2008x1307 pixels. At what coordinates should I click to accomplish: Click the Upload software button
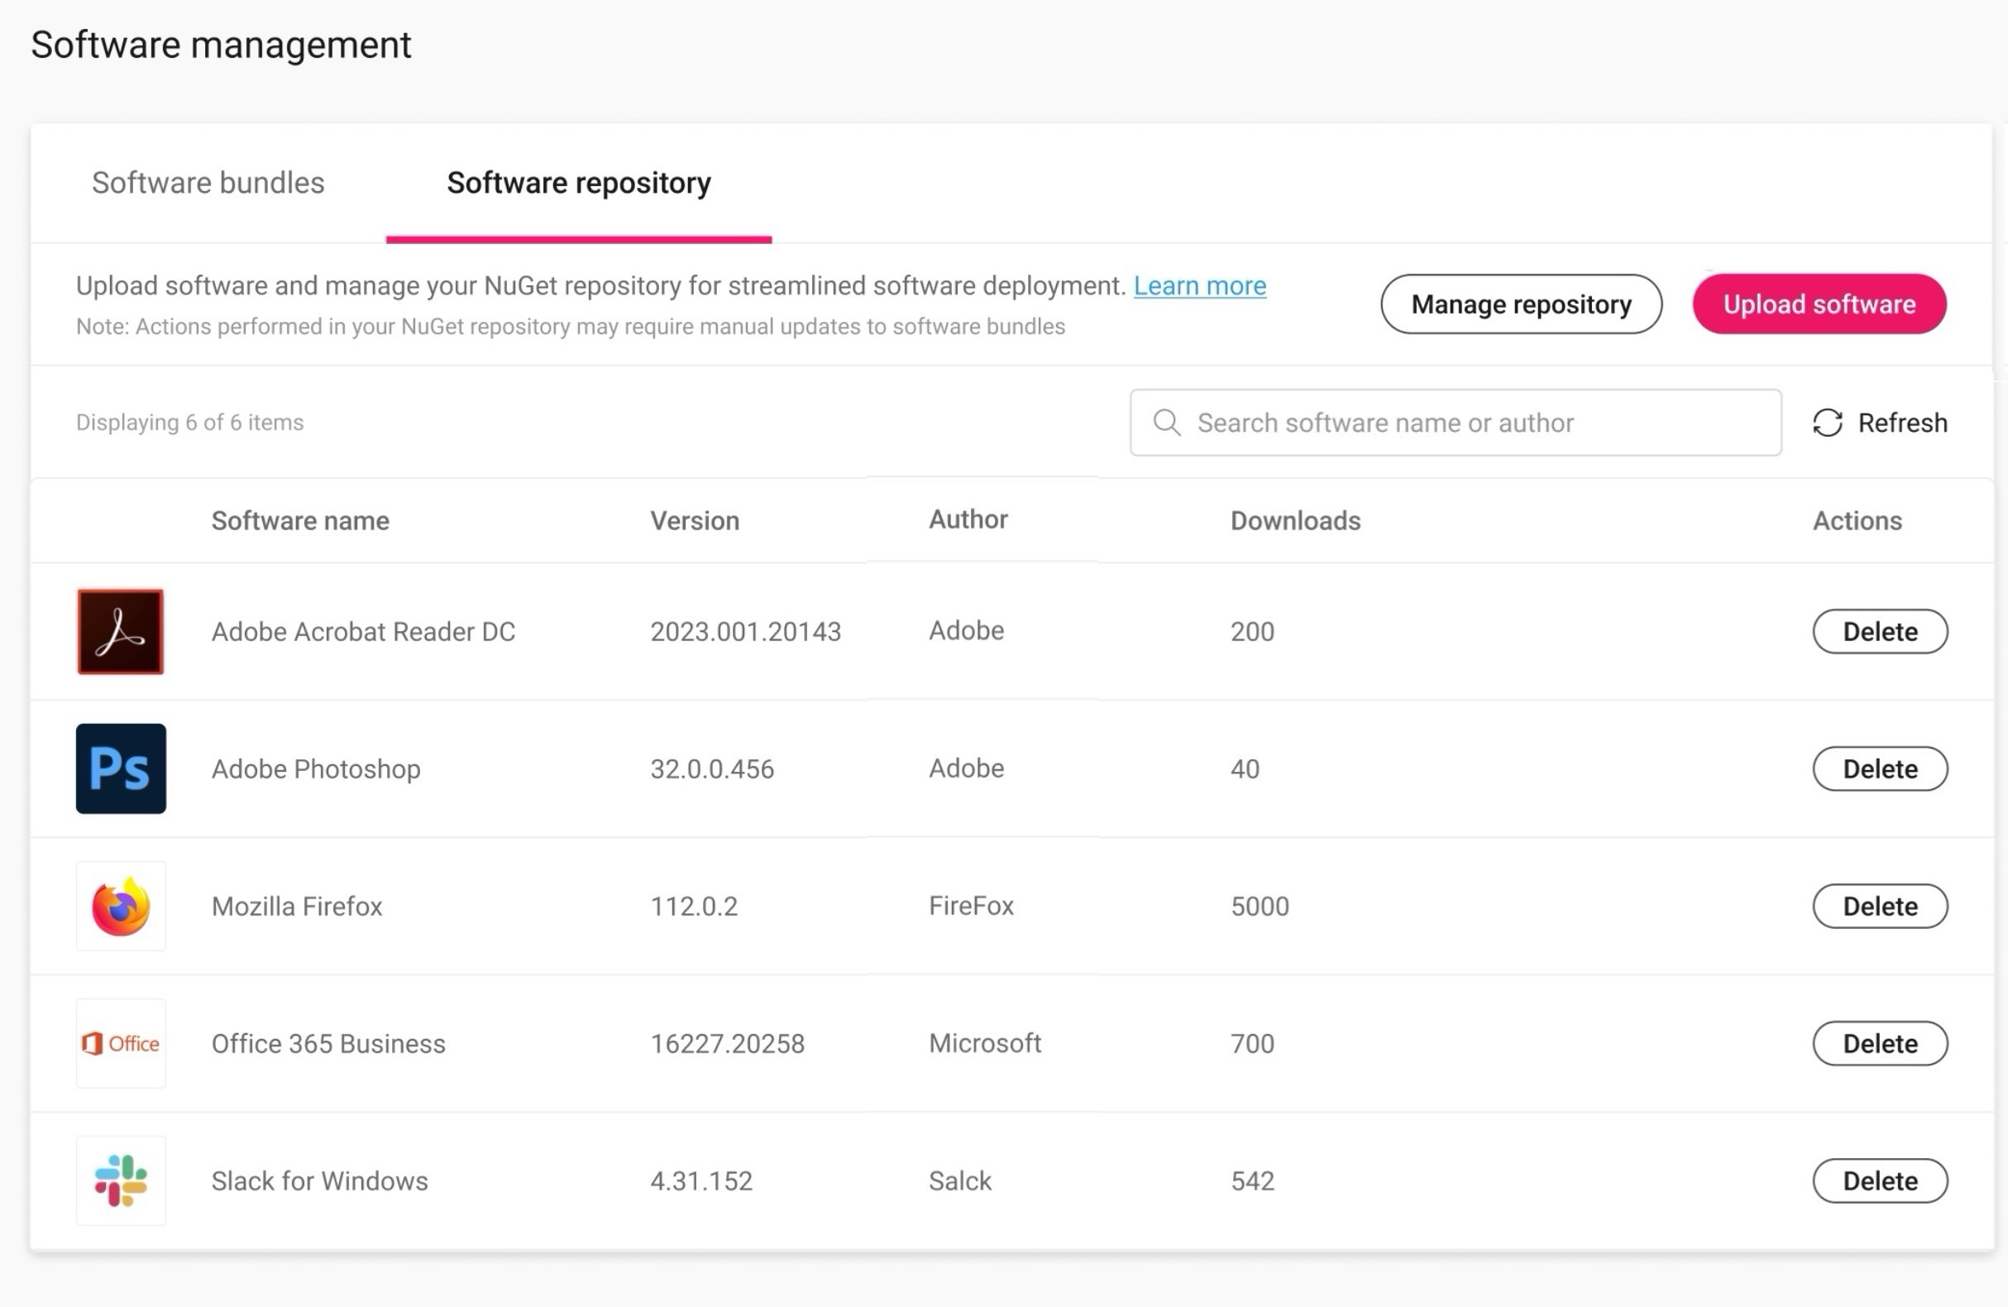pos(1819,304)
